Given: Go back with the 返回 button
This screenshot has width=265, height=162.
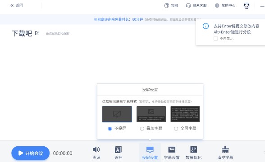Looking at the screenshot, I should [x=17, y=5].
